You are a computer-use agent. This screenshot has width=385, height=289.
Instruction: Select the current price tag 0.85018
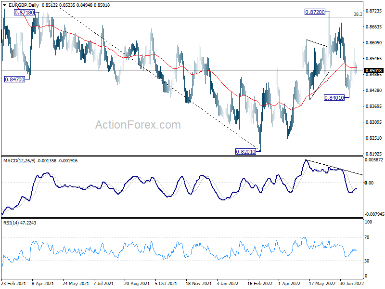(x=373, y=71)
